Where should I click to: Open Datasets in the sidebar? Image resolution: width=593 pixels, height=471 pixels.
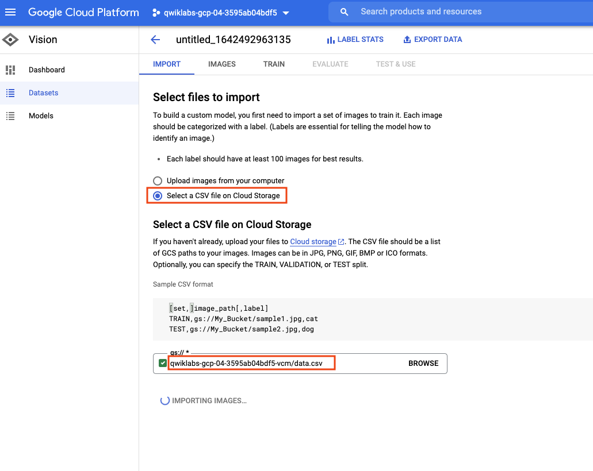tap(69, 93)
